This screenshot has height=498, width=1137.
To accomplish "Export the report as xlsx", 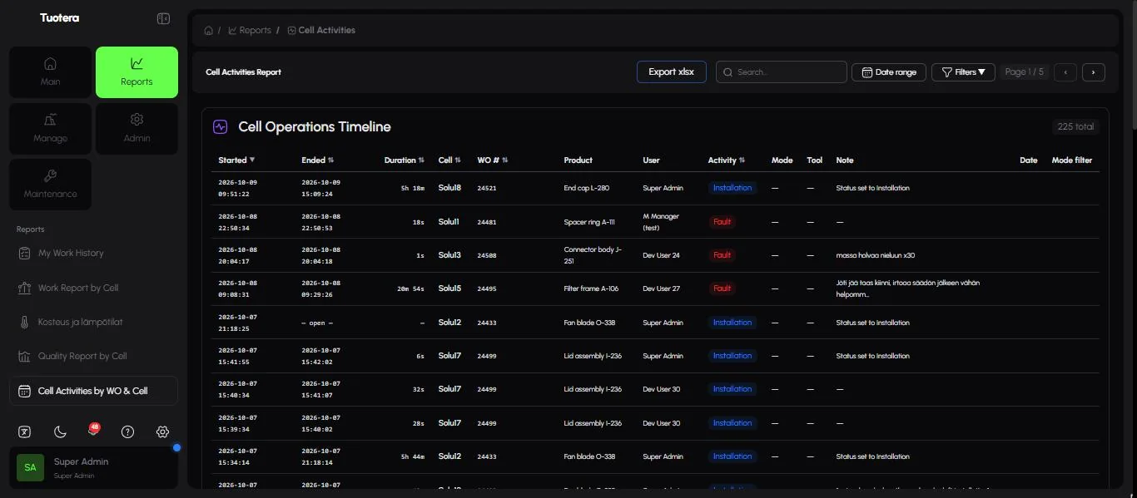I will click(x=672, y=71).
